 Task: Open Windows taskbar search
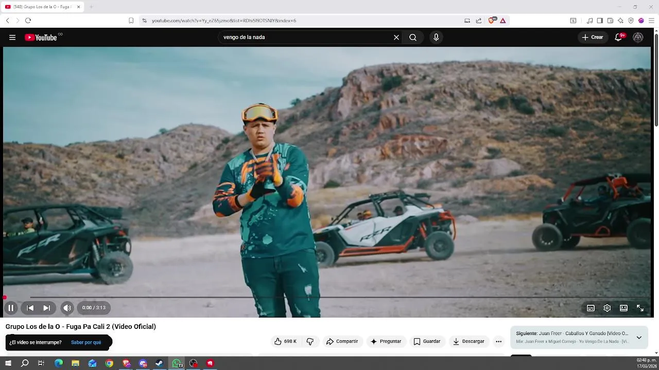click(x=25, y=363)
